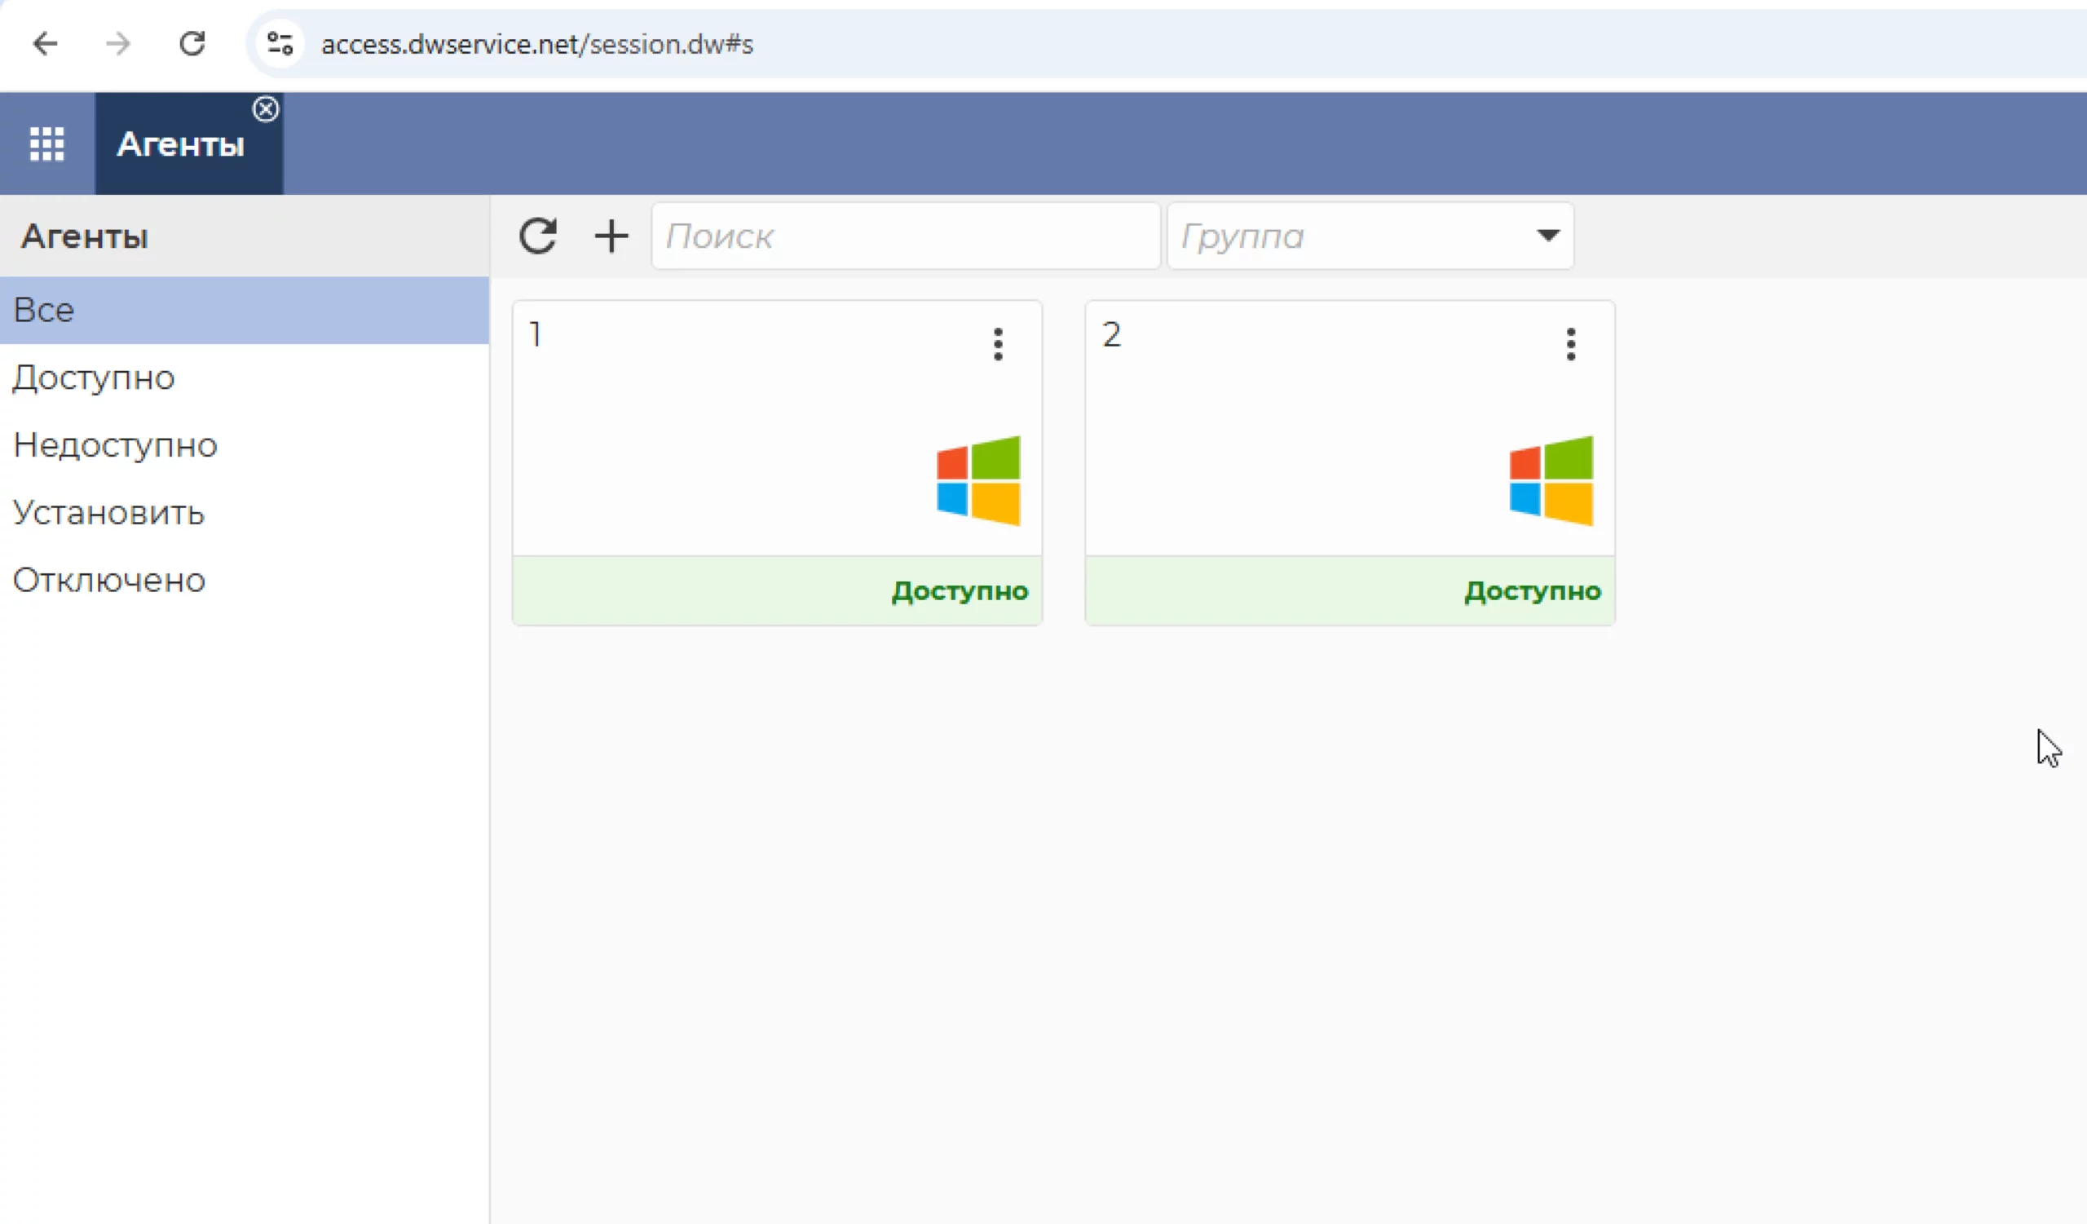The height and width of the screenshot is (1224, 2087).
Task: Click Отключено sidebar item
Action: point(108,581)
